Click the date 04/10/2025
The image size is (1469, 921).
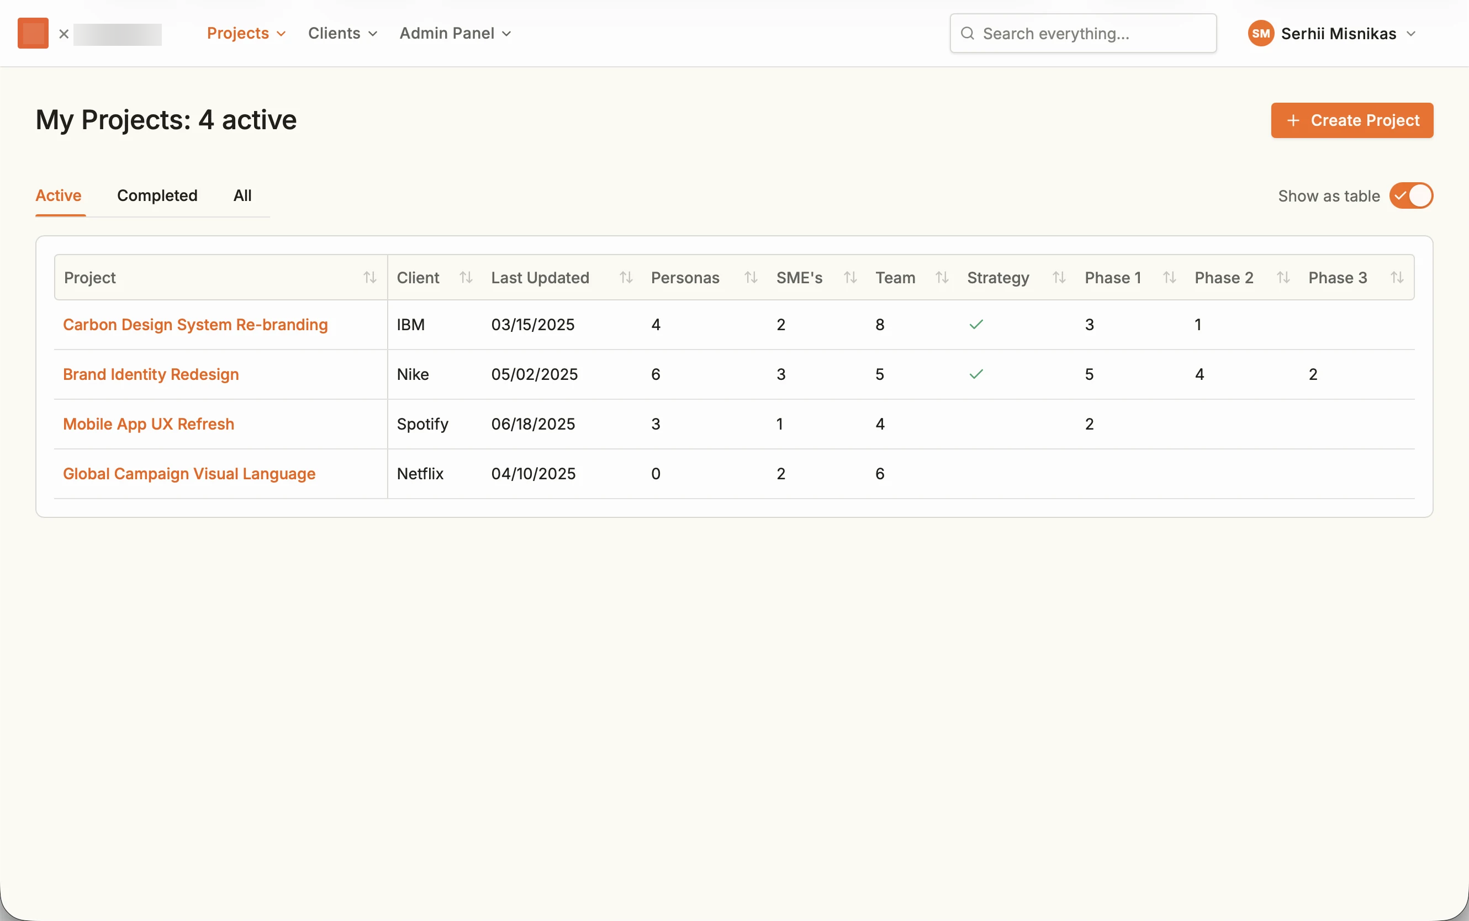tap(533, 474)
